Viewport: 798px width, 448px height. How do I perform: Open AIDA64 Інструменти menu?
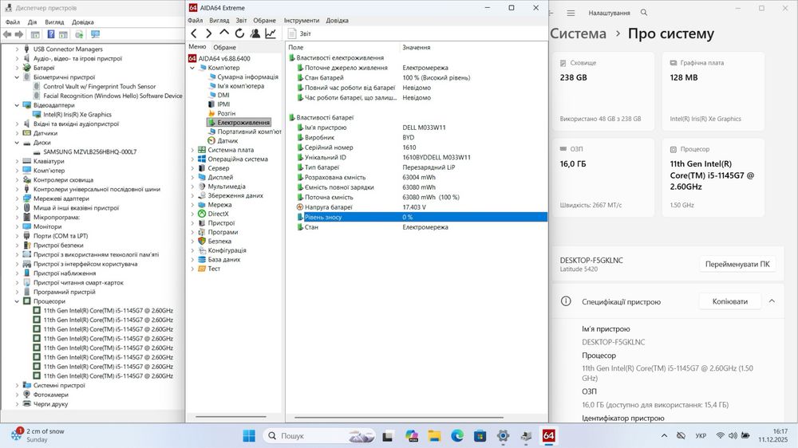click(x=302, y=21)
